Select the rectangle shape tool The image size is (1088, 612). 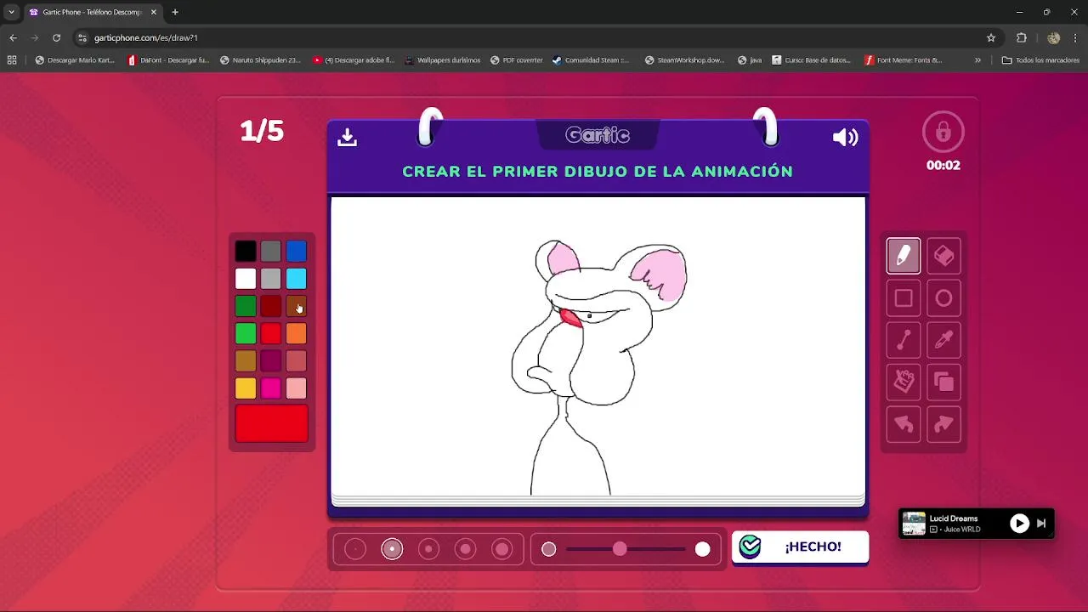pos(904,298)
